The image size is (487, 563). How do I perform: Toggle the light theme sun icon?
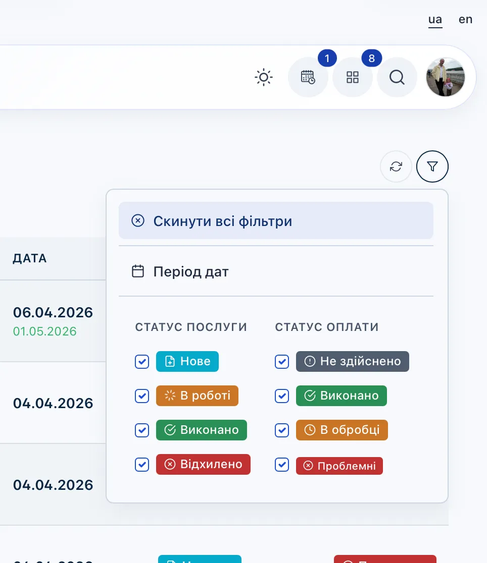coord(263,78)
